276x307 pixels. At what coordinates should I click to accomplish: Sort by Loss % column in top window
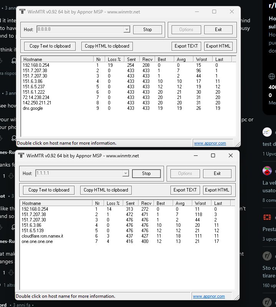(114, 59)
